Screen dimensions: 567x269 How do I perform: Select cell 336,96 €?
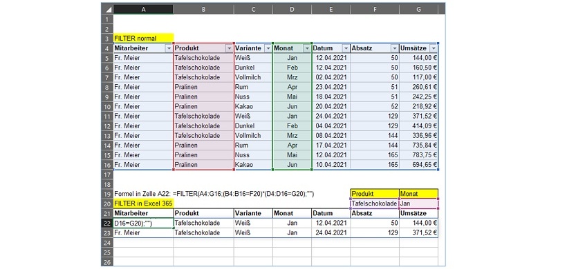click(419, 136)
